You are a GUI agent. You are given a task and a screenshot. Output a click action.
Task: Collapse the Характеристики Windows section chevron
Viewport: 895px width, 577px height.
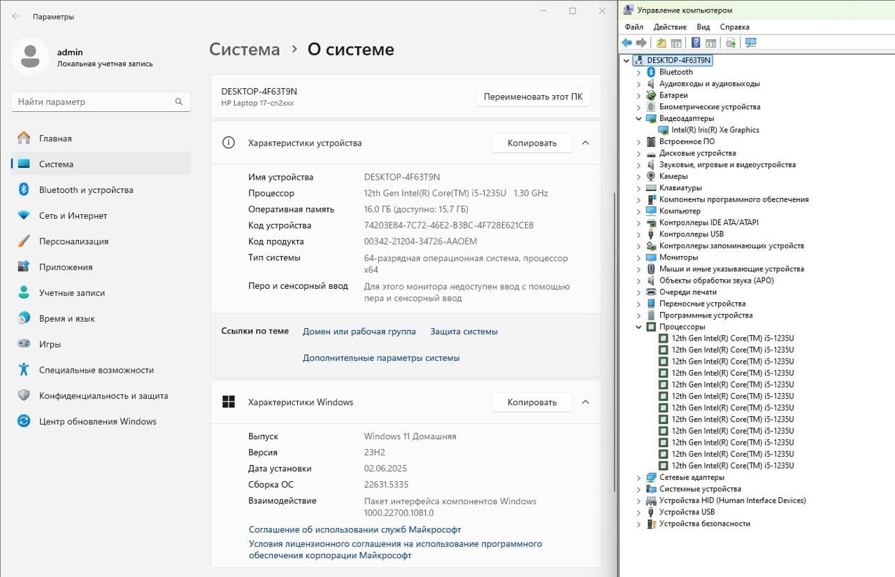click(x=585, y=402)
